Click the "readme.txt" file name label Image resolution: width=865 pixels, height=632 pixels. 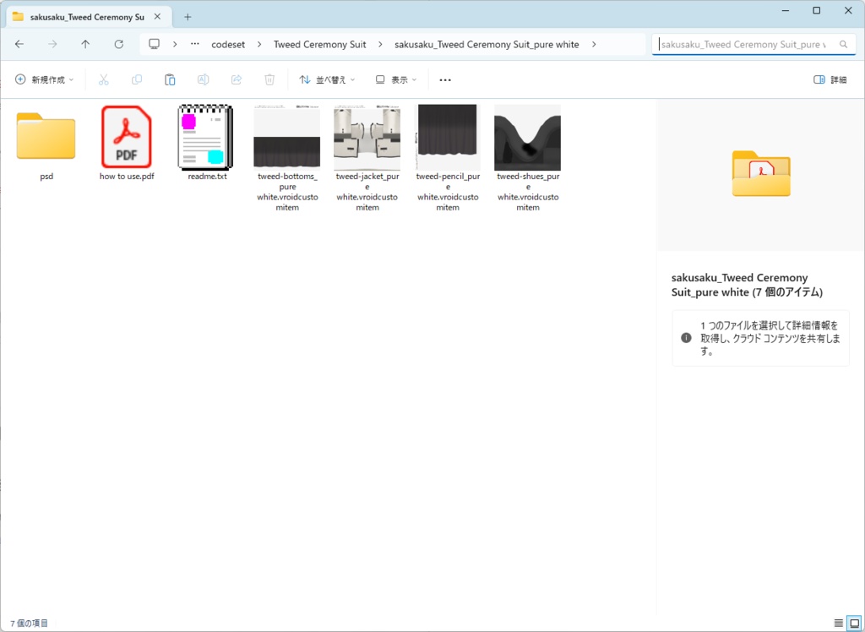208,177
